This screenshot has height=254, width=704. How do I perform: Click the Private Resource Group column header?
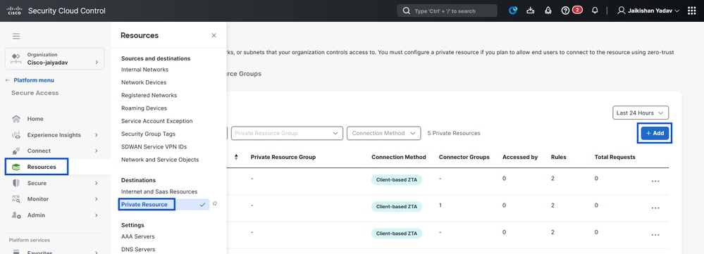point(283,157)
